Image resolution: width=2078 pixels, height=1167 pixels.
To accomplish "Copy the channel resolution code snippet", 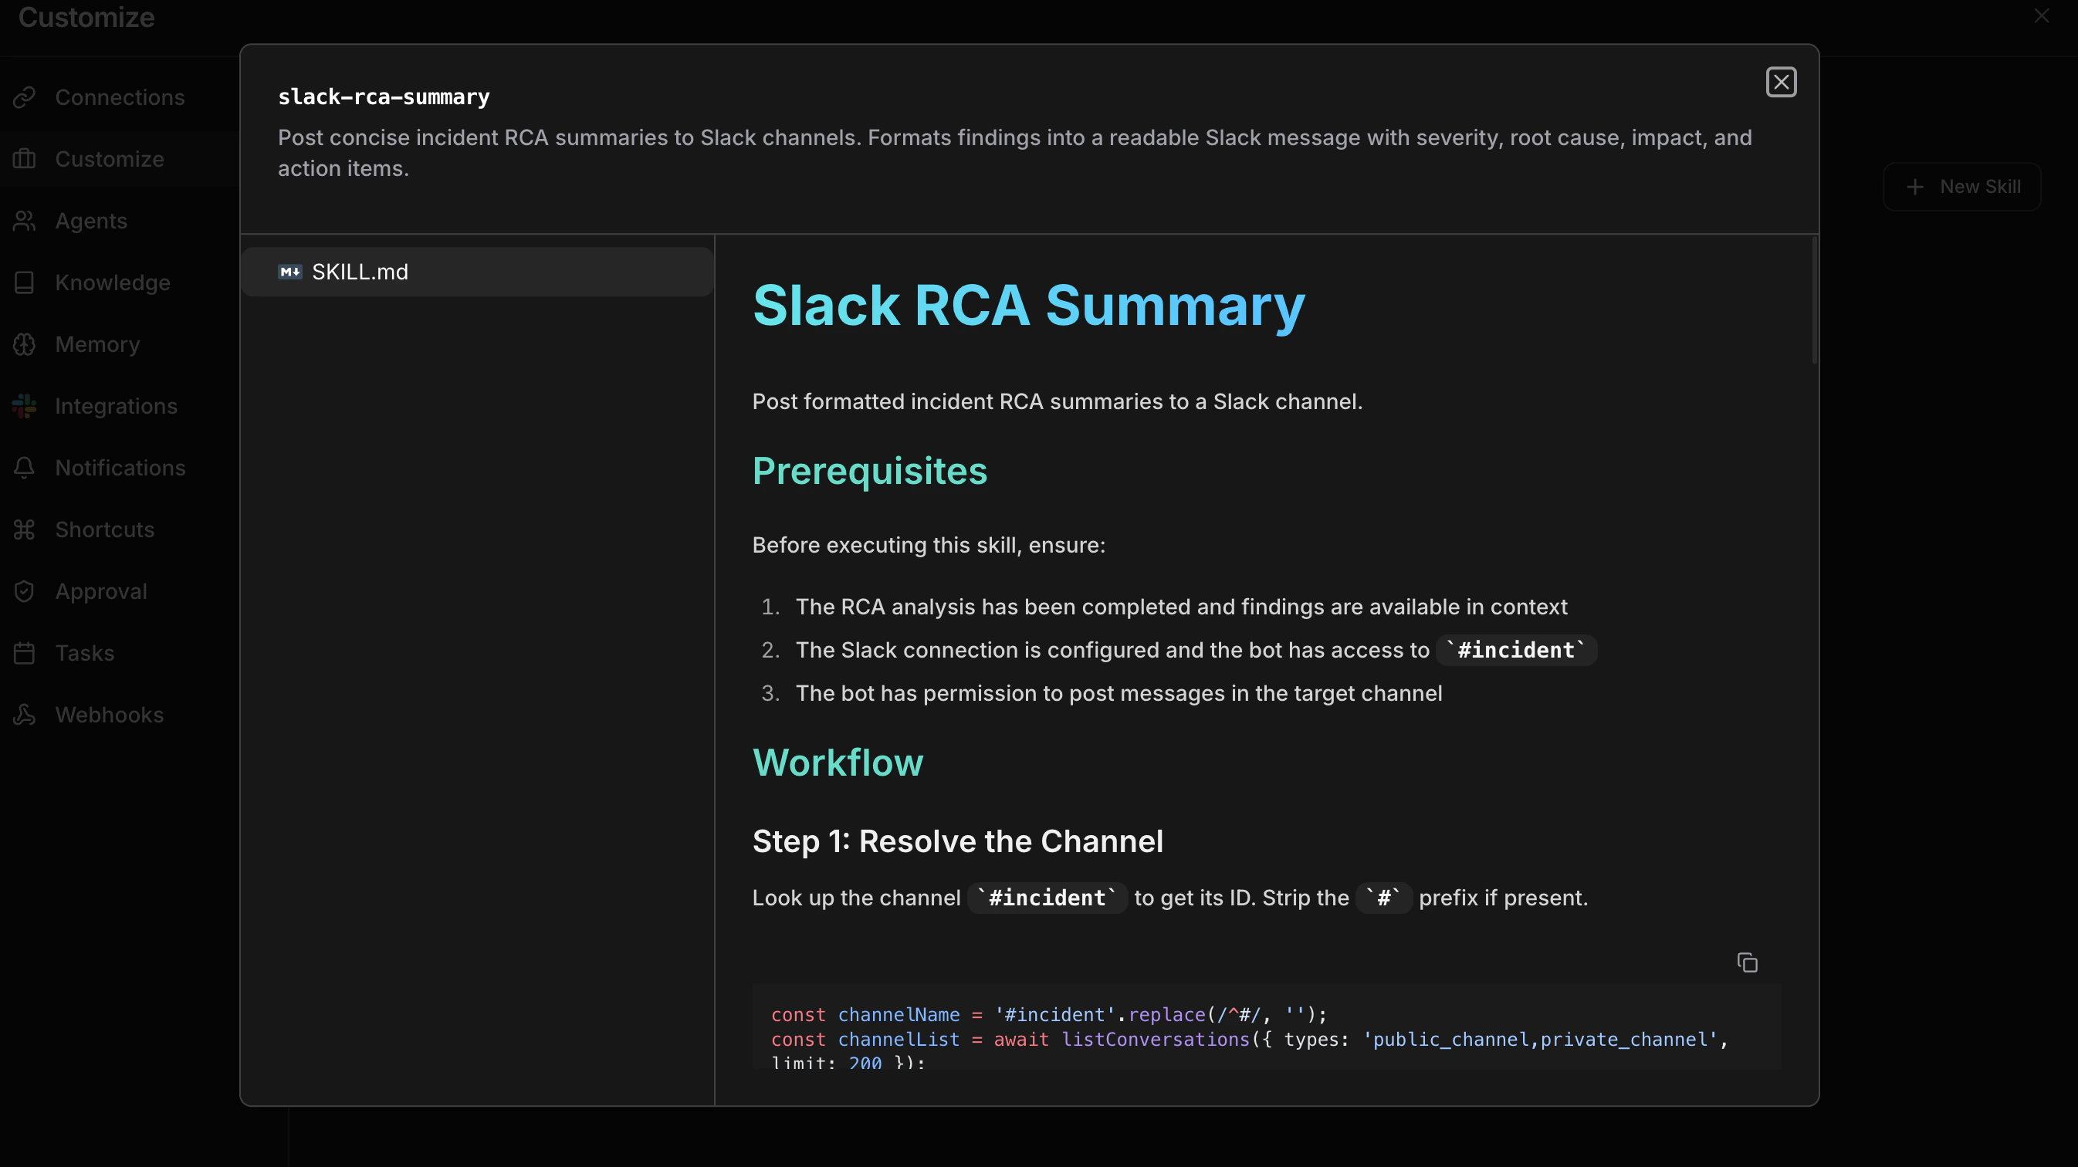I will coord(1748,962).
